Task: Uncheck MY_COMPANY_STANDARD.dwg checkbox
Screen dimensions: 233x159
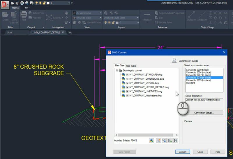Action: tap(127, 75)
